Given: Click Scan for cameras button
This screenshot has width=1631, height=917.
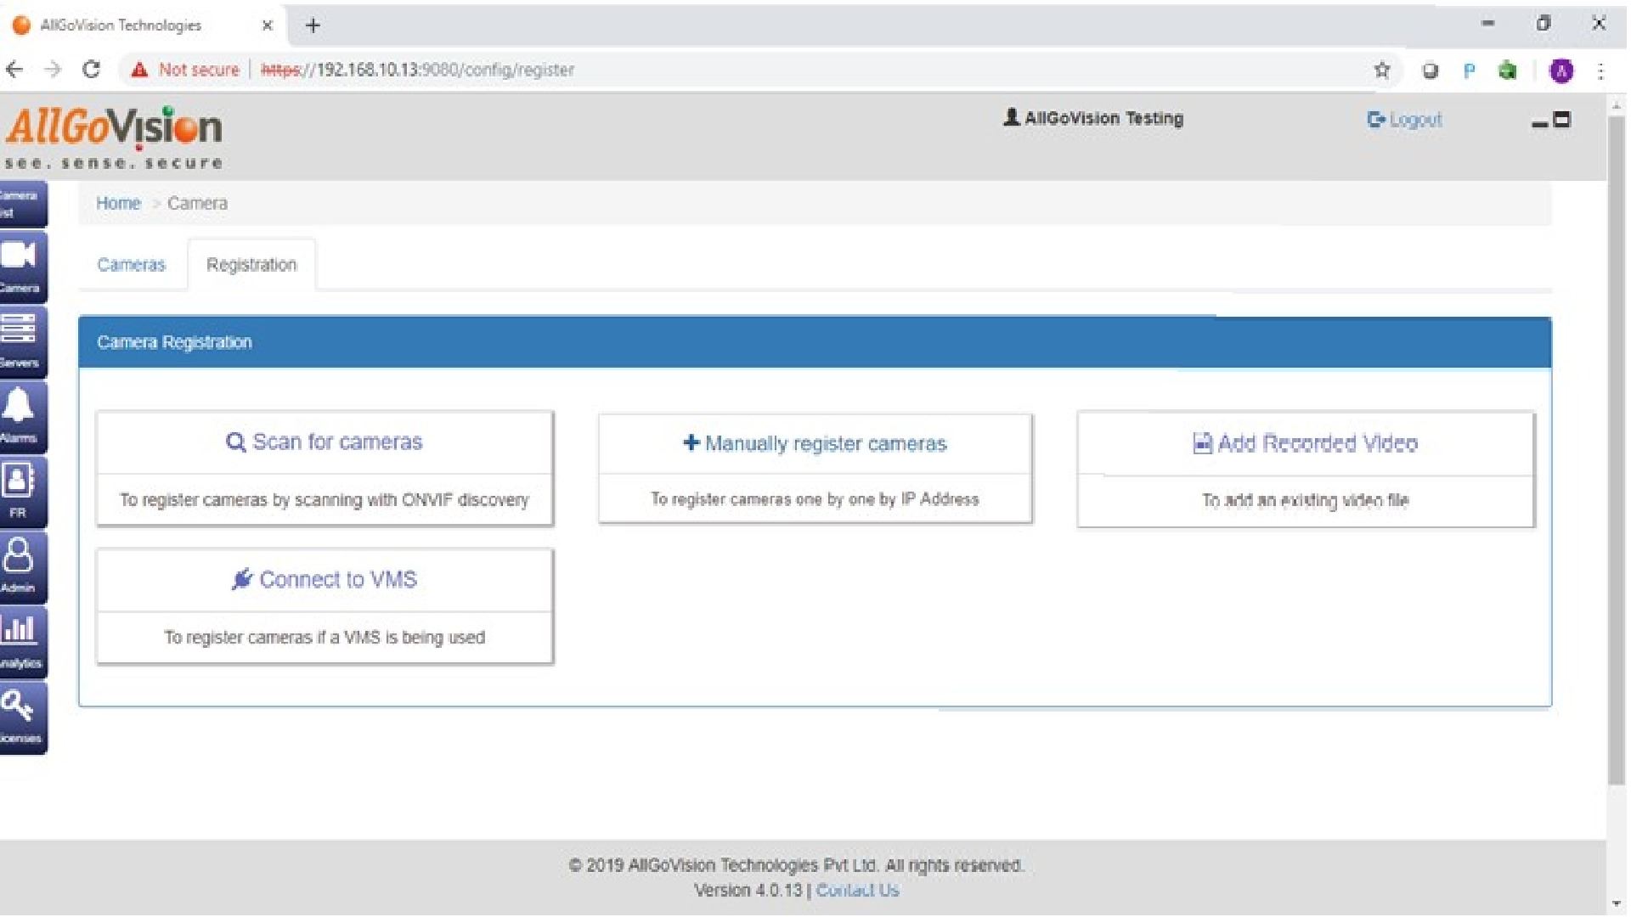Looking at the screenshot, I should point(325,442).
